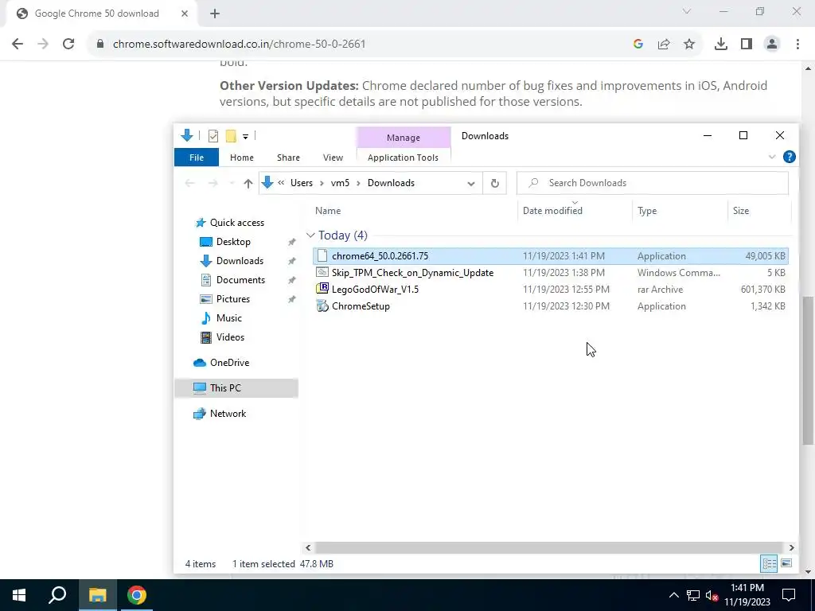Bookmark this page with the star icon
Image resolution: width=815 pixels, height=611 pixels.
[689, 45]
